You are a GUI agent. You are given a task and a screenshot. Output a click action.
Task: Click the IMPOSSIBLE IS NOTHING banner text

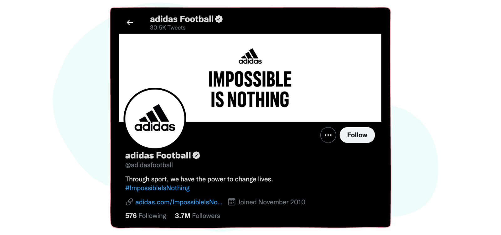pos(250,89)
